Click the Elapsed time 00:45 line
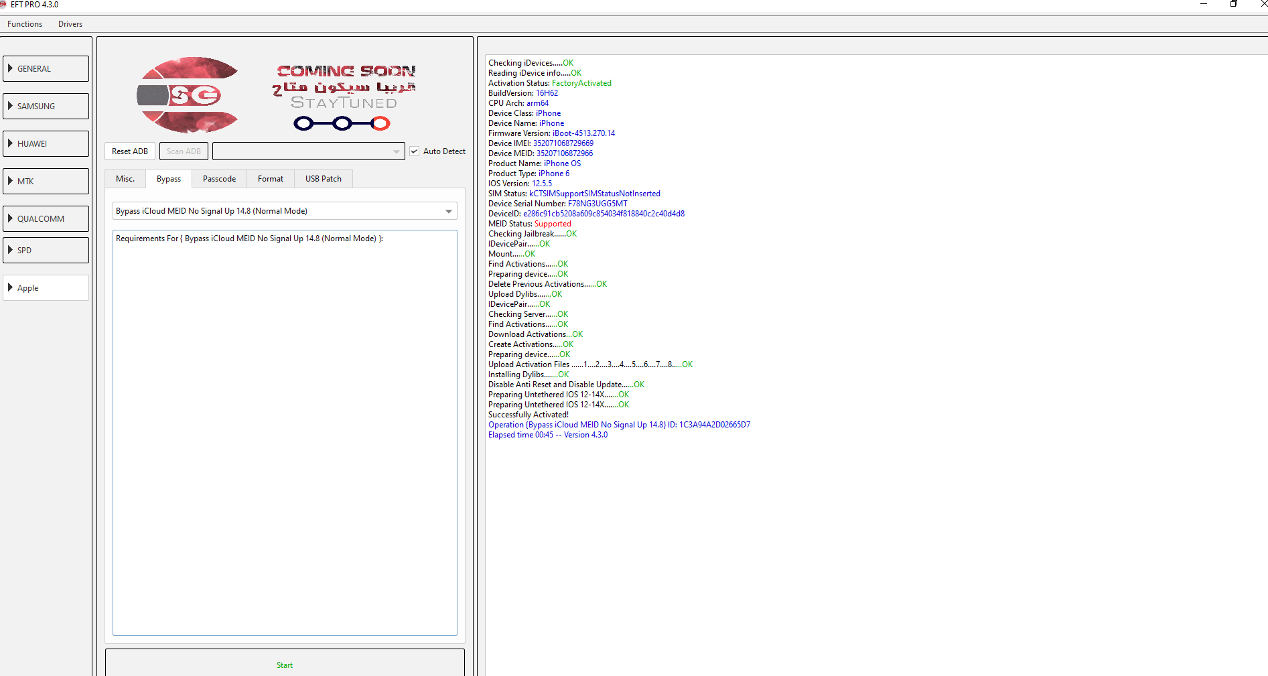Viewport: 1268px width, 676px height. pyautogui.click(x=548, y=435)
